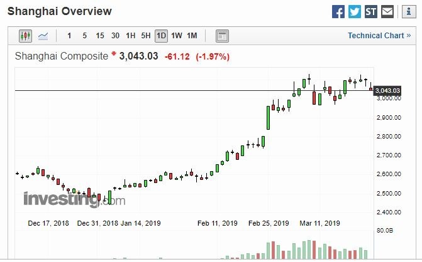This screenshot has width=422, height=262.
Task: Select the 30 minute interval
Action: 115,36
